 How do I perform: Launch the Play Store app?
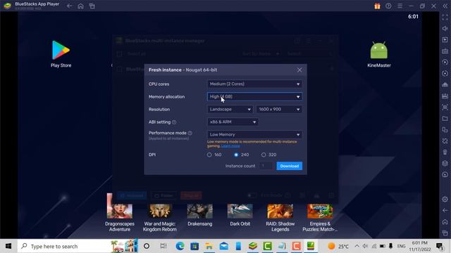[x=61, y=54]
